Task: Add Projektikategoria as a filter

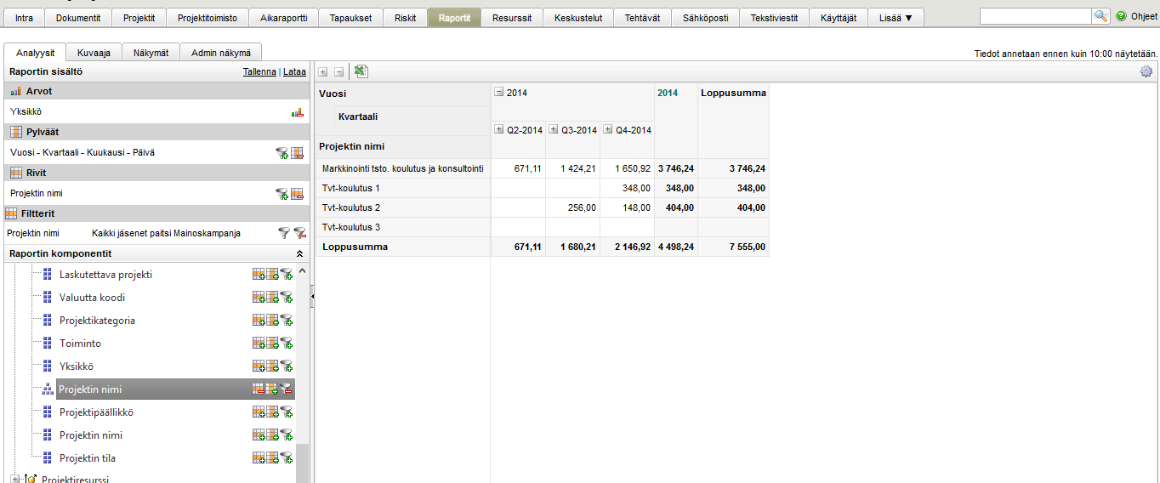Action: click(x=287, y=321)
